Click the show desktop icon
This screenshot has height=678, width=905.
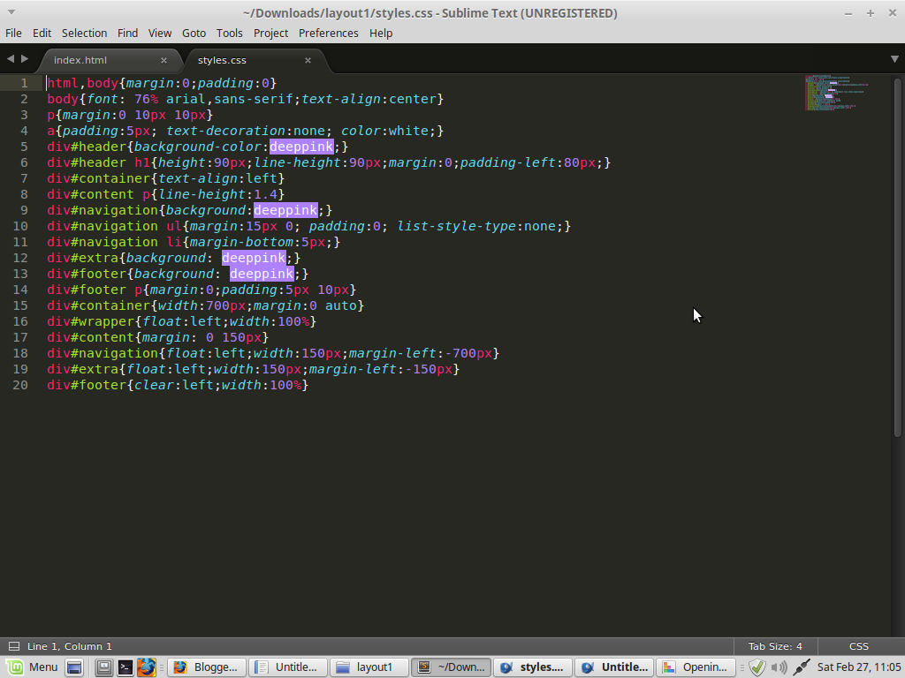74,667
